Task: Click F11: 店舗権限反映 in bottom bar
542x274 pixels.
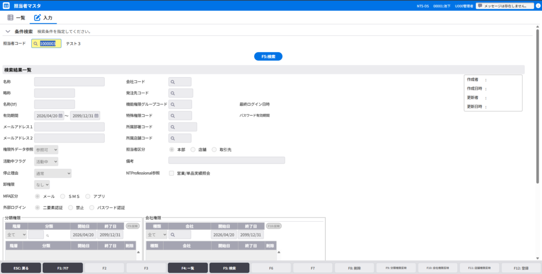Action: coord(480,268)
